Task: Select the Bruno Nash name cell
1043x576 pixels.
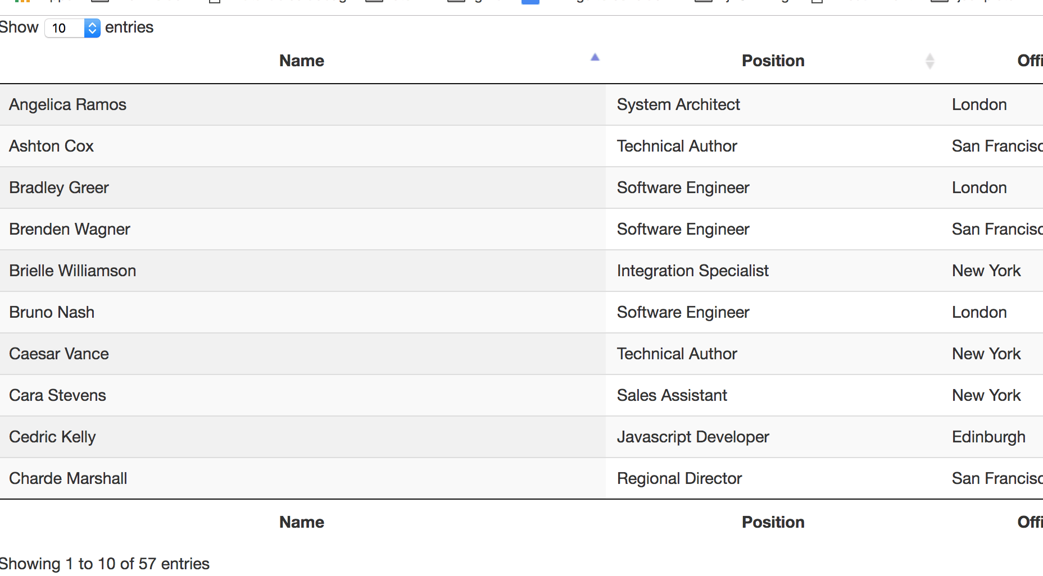Action: tap(52, 312)
